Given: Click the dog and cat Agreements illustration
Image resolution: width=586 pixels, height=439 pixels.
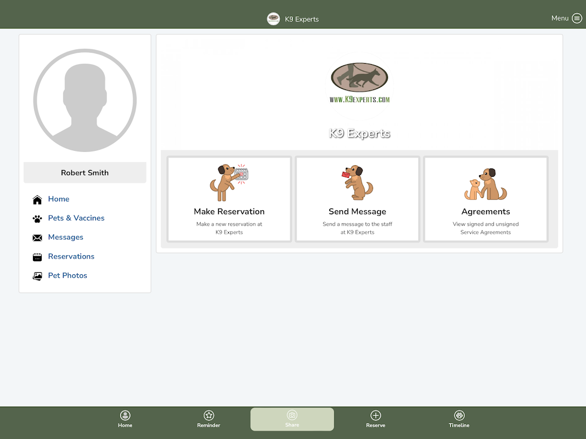Looking at the screenshot, I should tap(486, 184).
